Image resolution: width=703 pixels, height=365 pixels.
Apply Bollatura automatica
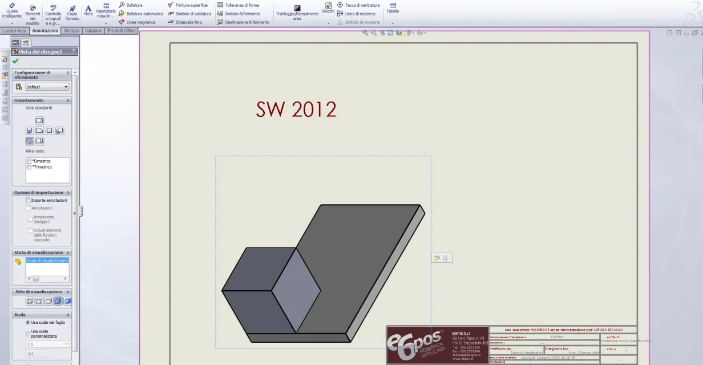point(140,14)
